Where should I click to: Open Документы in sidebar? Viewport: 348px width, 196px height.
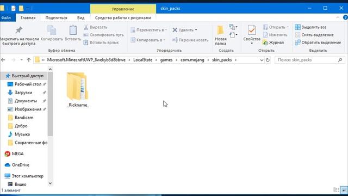point(26,101)
